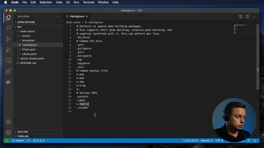This screenshot has width=264, height=148.
Task: Change file encoding UTF-8
Action: tap(219, 141)
